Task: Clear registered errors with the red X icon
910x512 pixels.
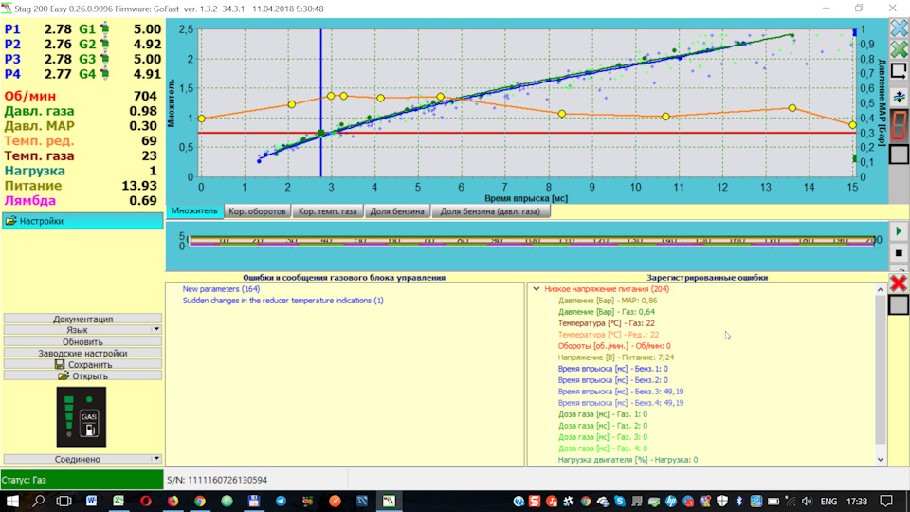Action: pyautogui.click(x=899, y=283)
